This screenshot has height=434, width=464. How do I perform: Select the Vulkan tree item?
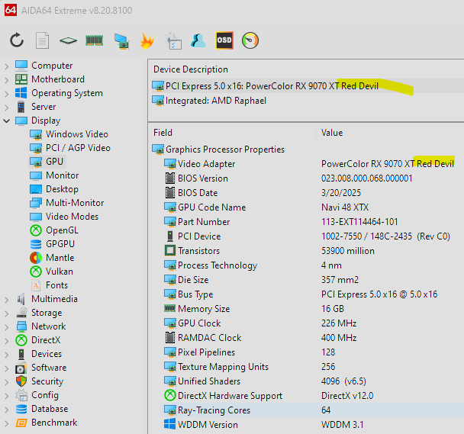click(x=60, y=272)
